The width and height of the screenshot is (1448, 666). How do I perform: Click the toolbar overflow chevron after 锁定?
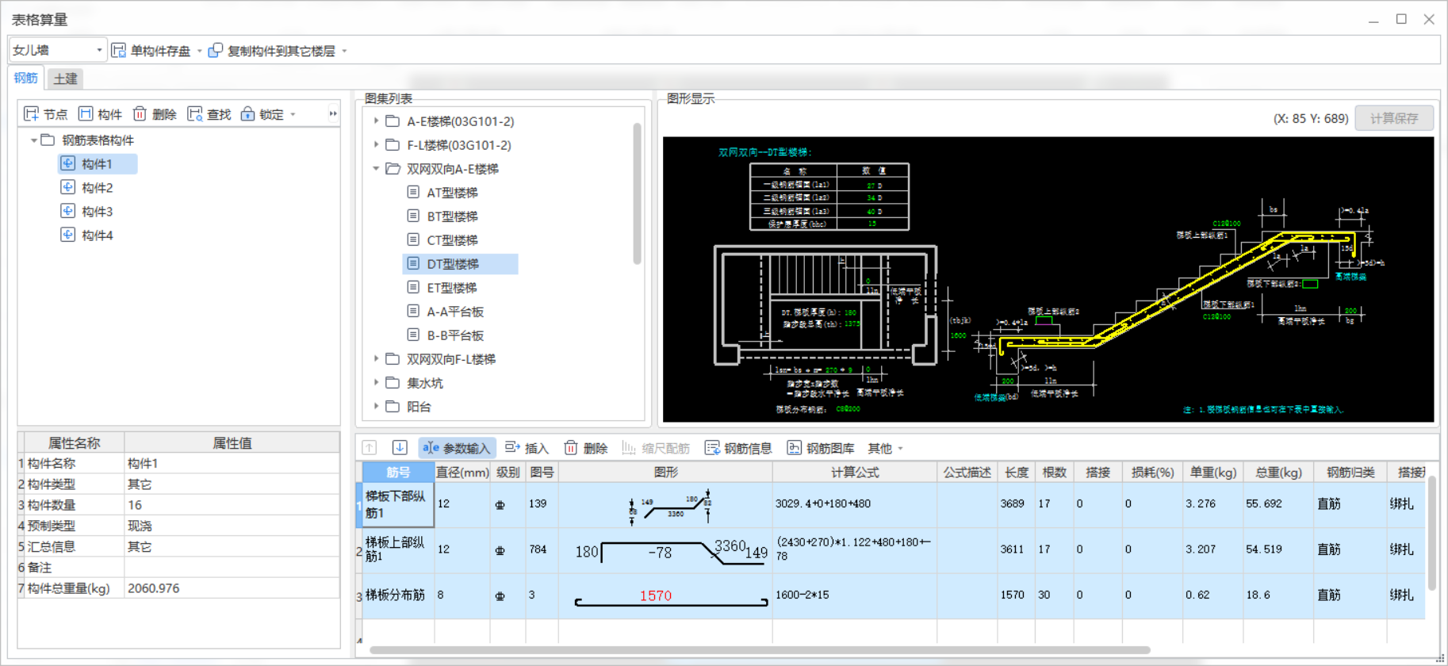[x=333, y=114]
